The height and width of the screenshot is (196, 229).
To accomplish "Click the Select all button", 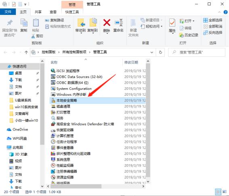I will point(213,20).
